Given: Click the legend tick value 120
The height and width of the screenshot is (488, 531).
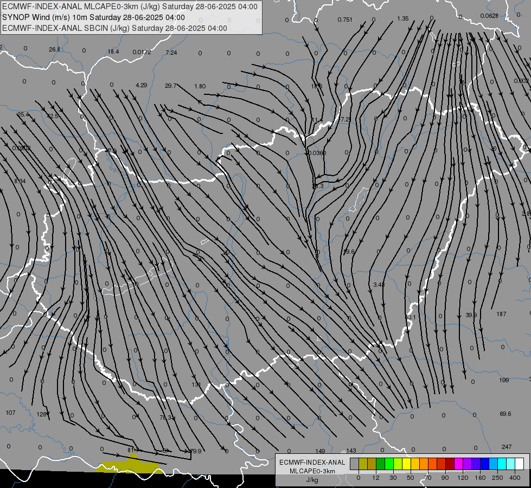Looking at the screenshot, I should [x=463, y=478].
